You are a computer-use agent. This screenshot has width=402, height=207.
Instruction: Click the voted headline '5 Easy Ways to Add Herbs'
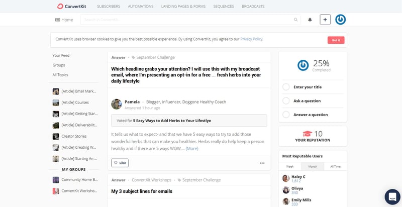[172, 121]
